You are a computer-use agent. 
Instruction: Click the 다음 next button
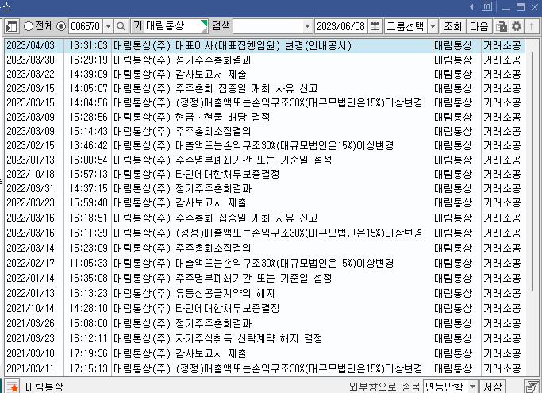point(479,26)
